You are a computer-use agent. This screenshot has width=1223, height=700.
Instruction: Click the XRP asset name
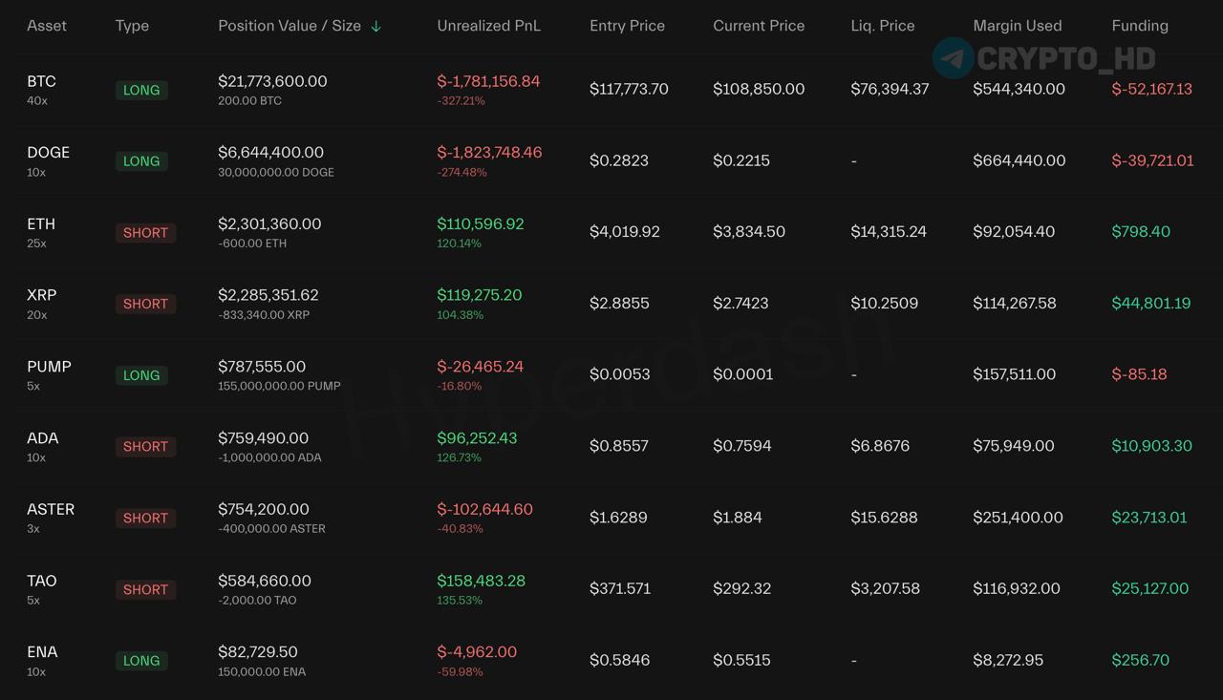(41, 295)
